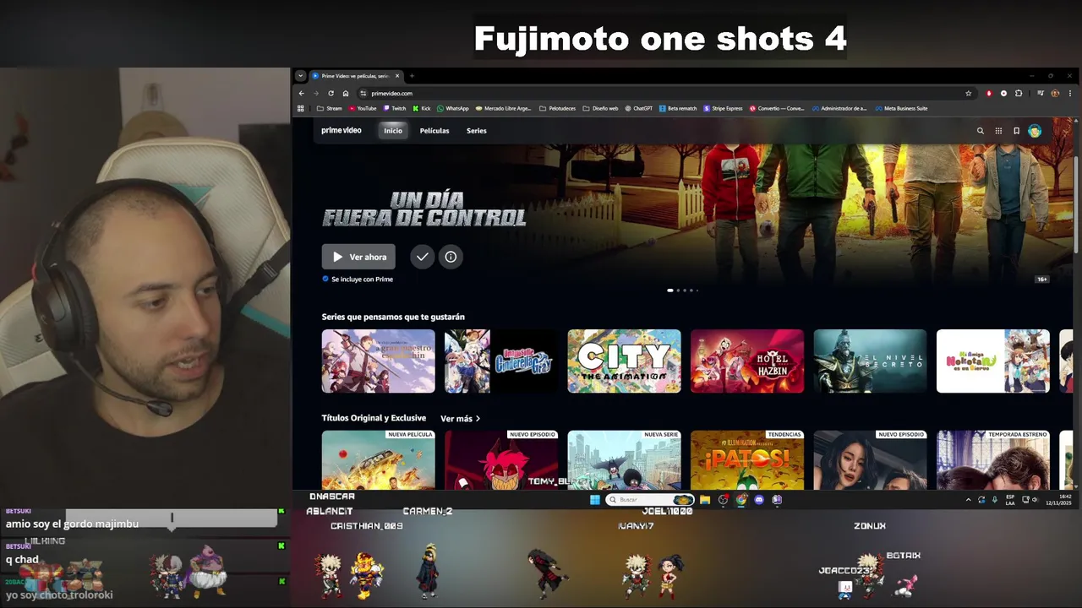Play Un Día Fuera de Control with Ver ahora
This screenshot has height=608, width=1082.
pyautogui.click(x=358, y=257)
